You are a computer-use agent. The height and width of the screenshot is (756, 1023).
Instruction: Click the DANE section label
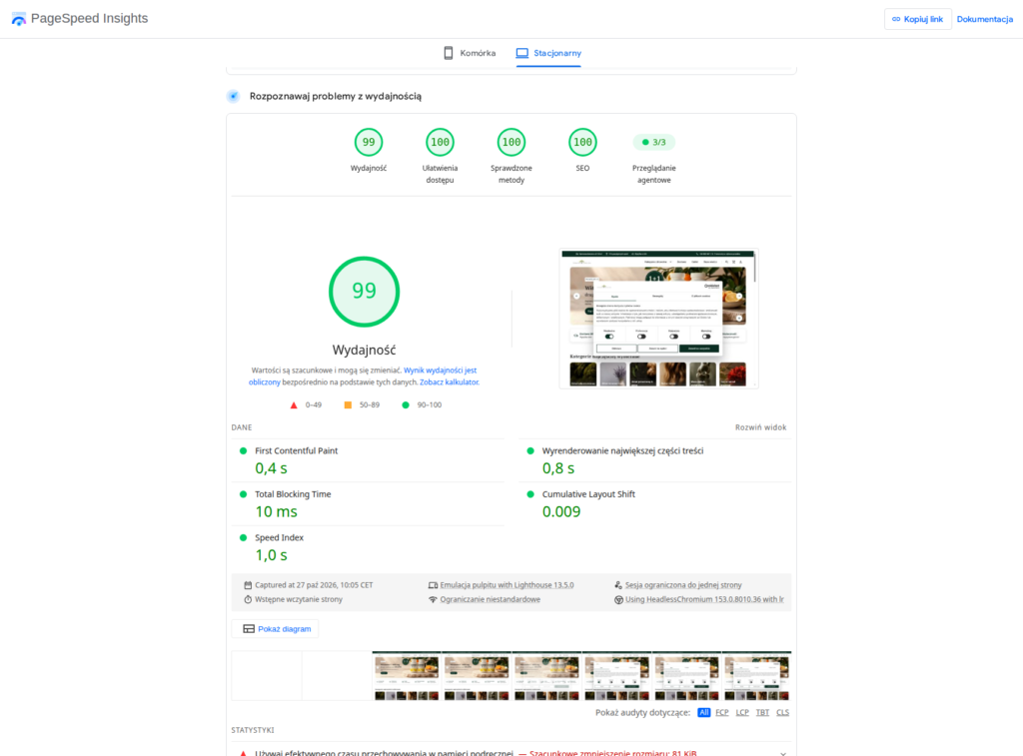pos(242,427)
